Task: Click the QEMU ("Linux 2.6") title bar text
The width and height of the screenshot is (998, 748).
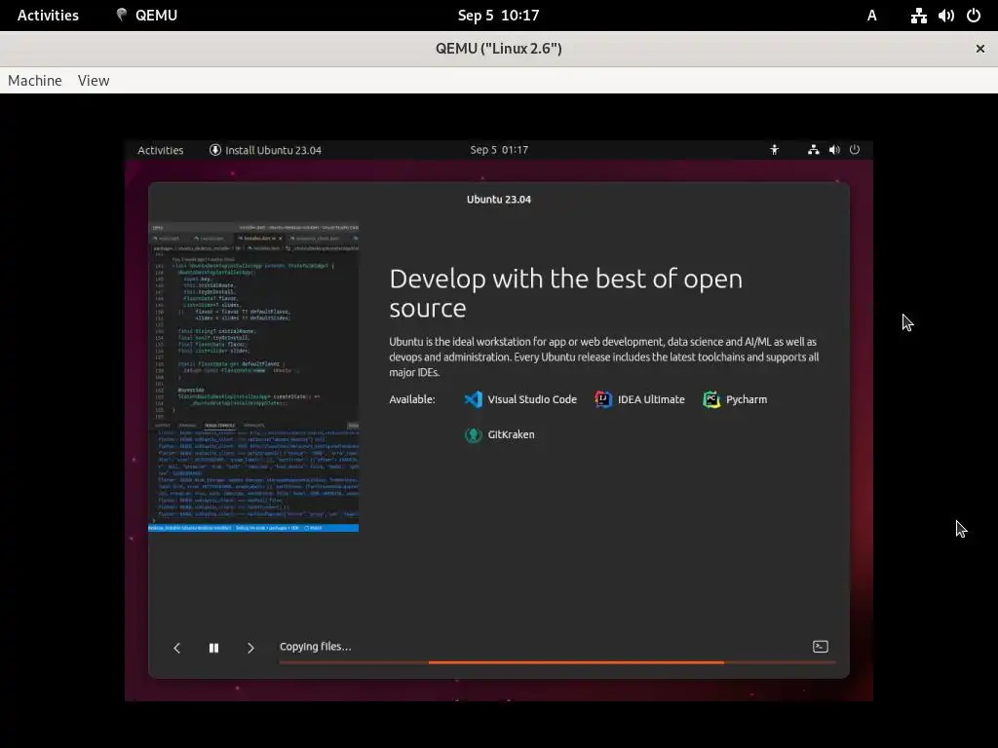Action: tap(498, 49)
